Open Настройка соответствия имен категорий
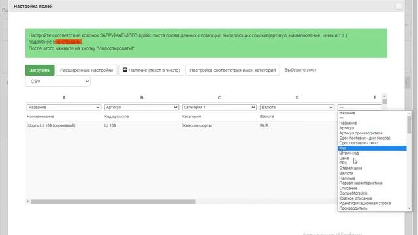This screenshot has width=418, height=235. tap(233, 70)
